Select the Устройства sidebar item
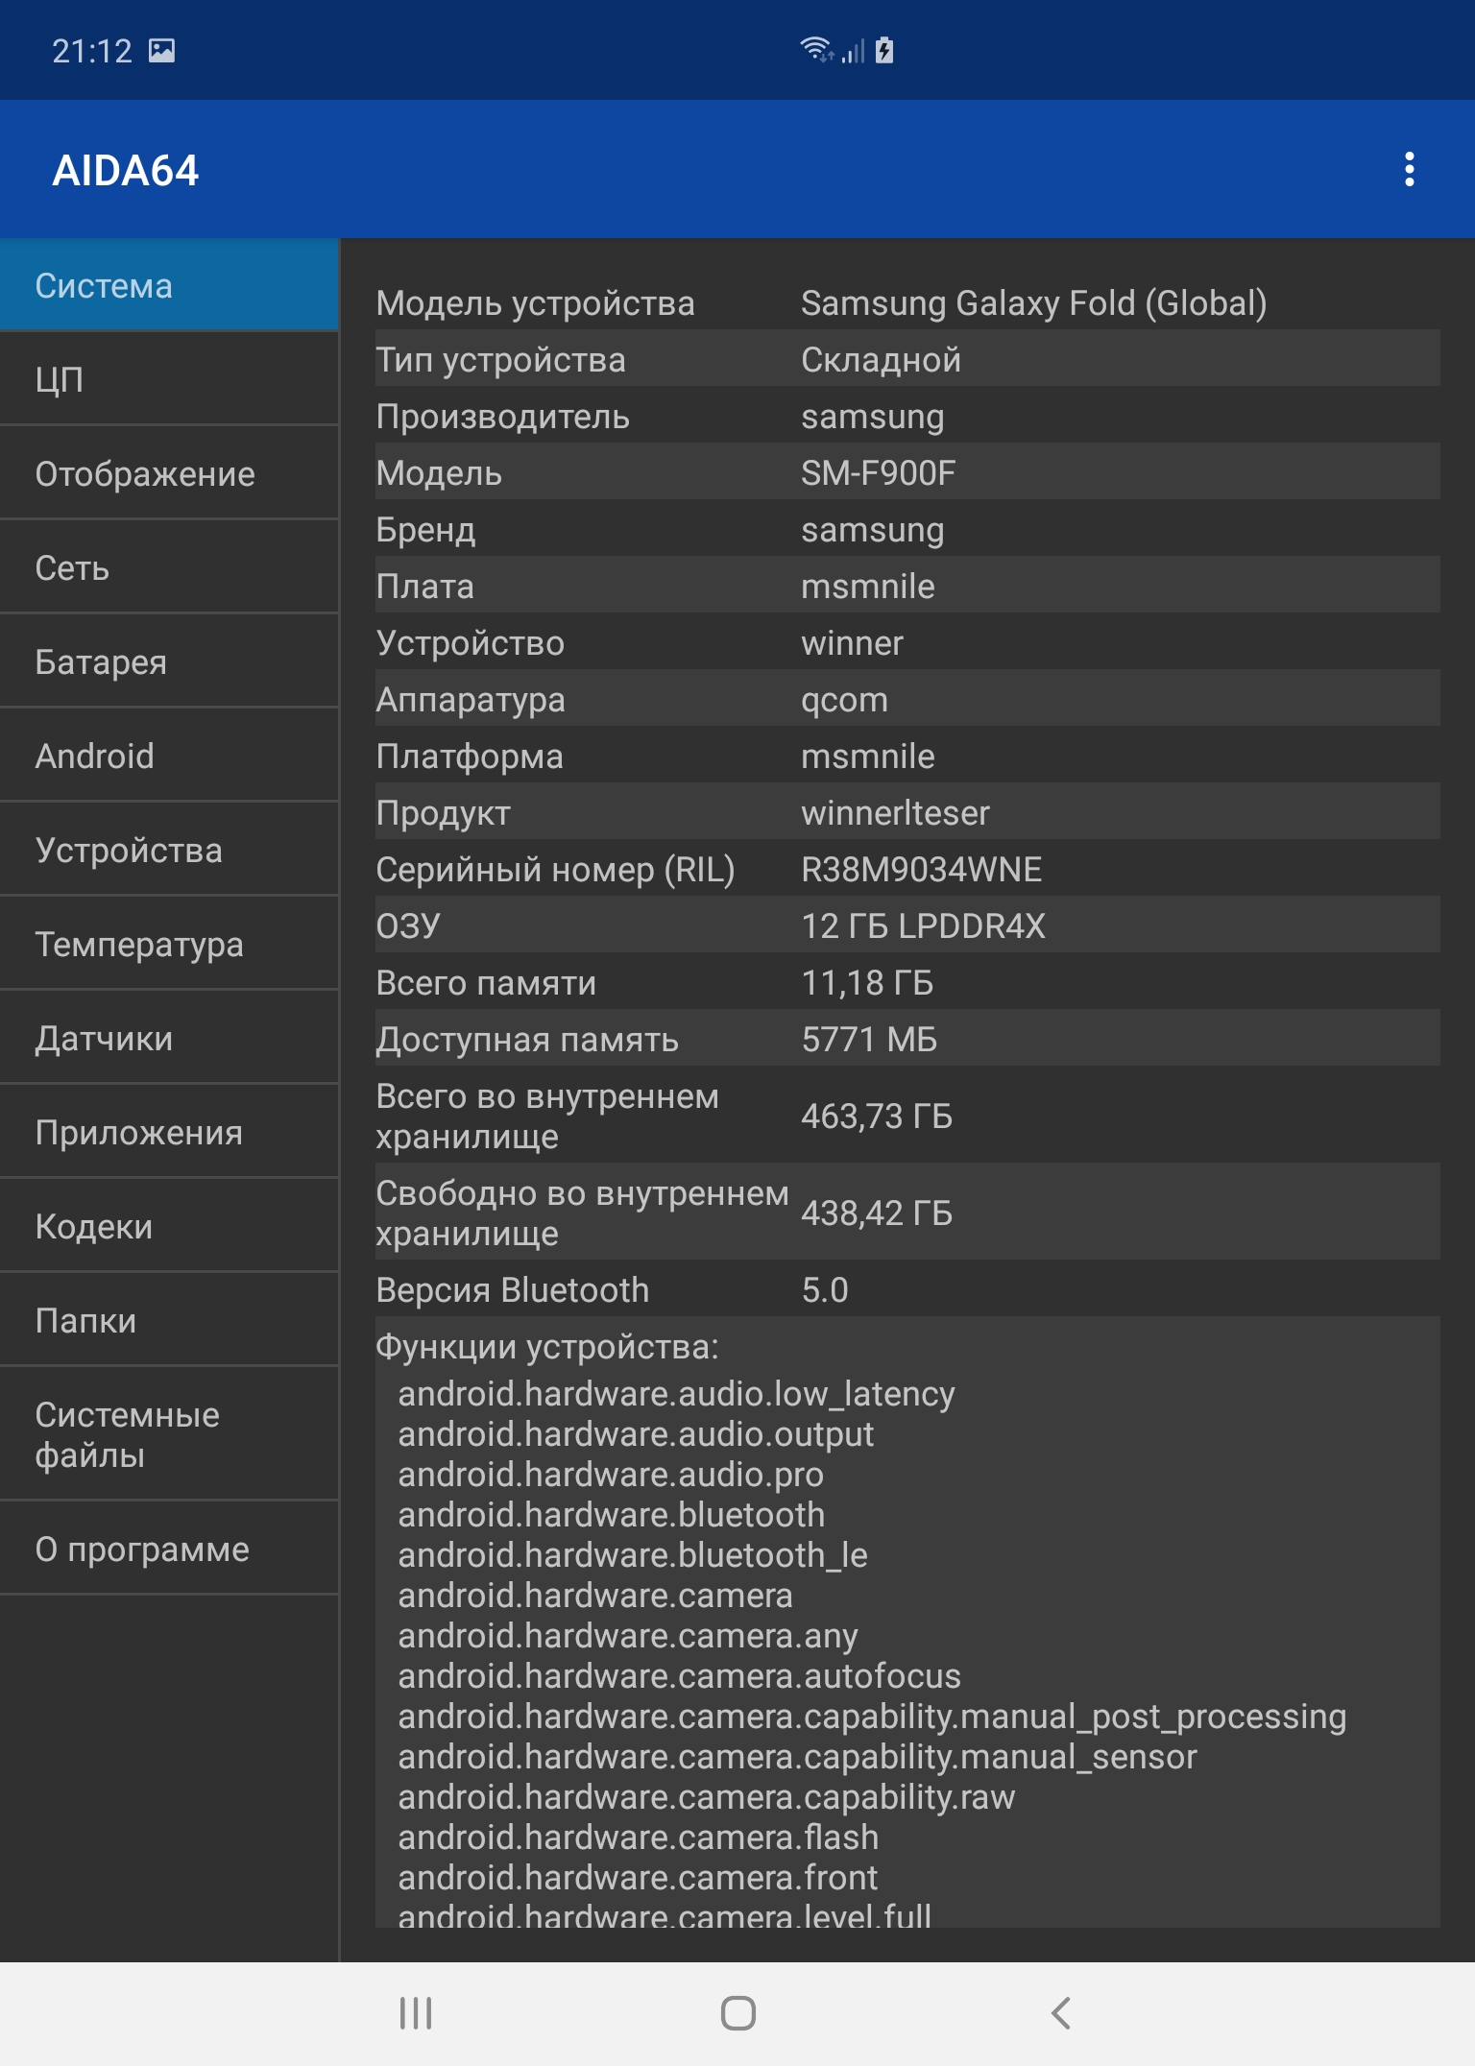 click(x=169, y=850)
